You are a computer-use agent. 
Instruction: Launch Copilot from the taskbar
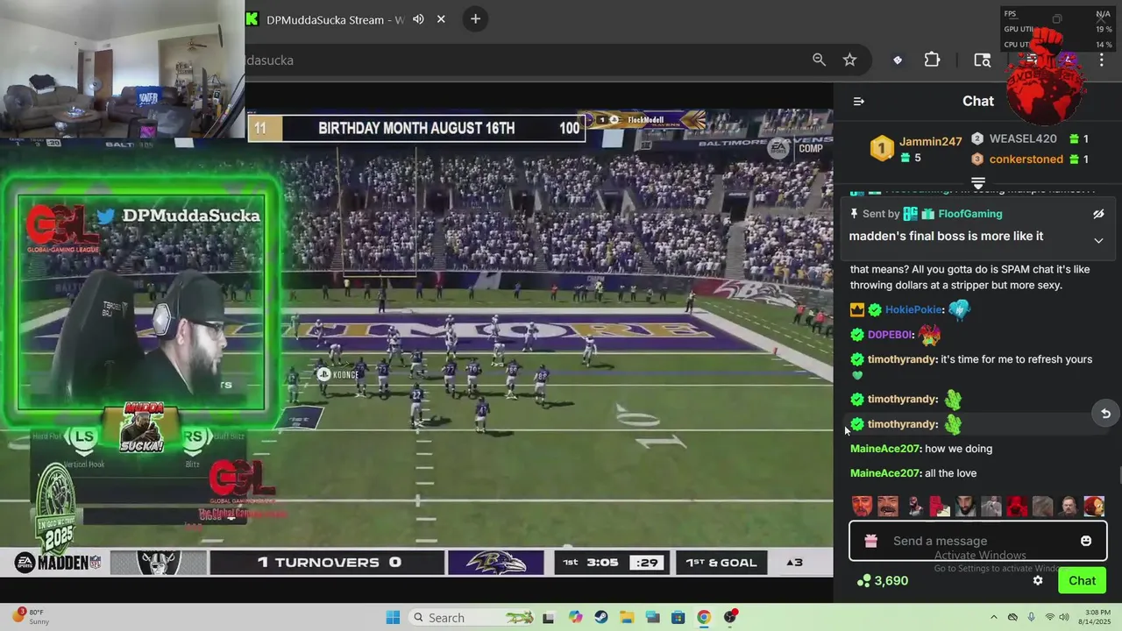(575, 618)
